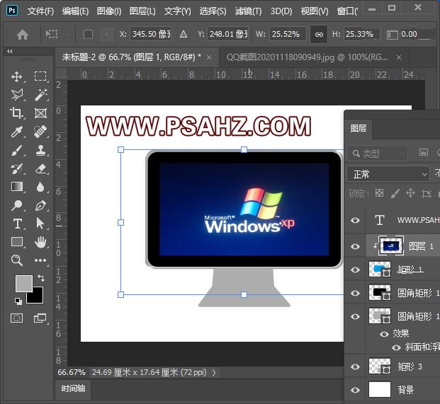
Task: Toggle visibility of 斜面和浮雕 effect
Action: 396,347
